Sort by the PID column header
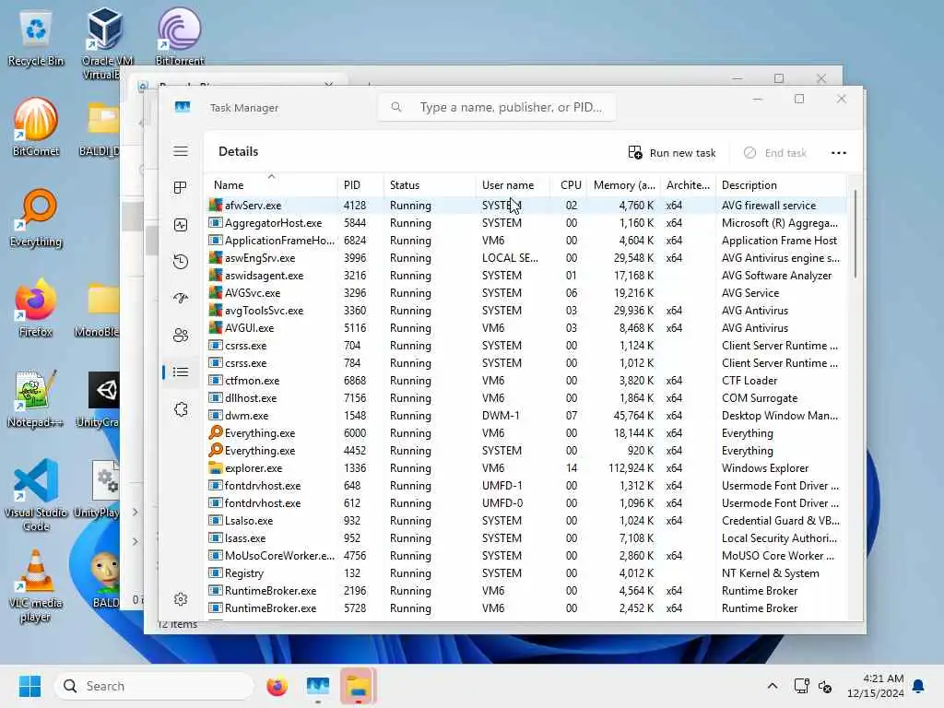This screenshot has height=708, width=944. point(360,184)
